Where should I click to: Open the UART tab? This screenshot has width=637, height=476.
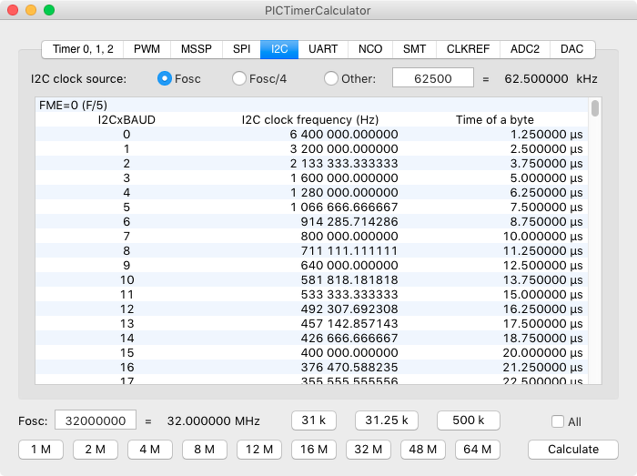(323, 49)
